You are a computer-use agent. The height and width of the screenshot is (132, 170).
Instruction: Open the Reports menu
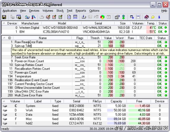(x=81, y=11)
